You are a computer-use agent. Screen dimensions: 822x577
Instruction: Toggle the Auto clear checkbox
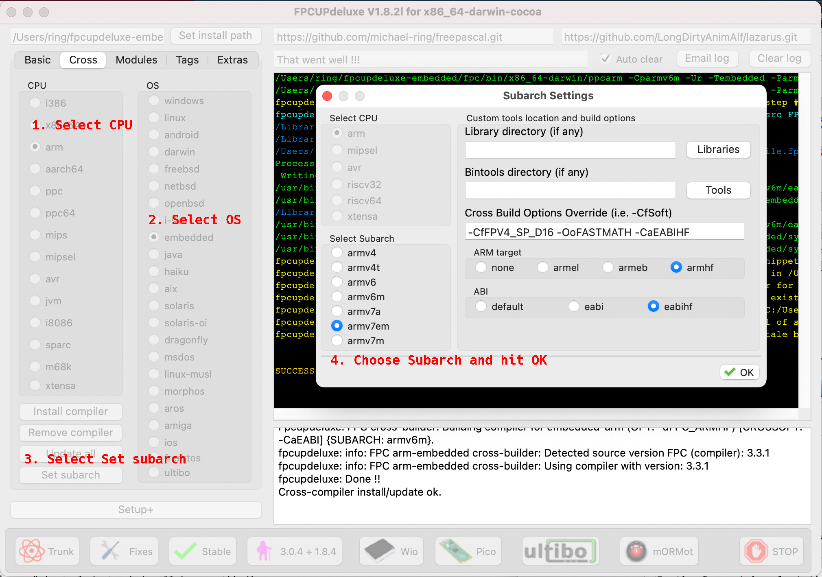click(606, 59)
